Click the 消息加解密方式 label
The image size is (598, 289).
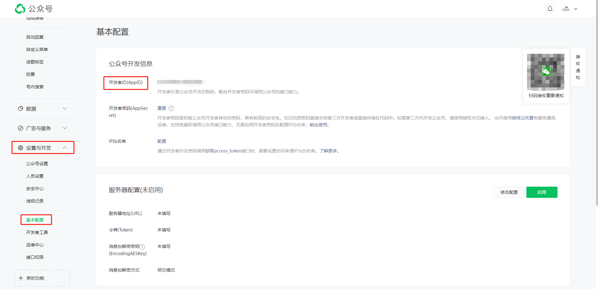click(x=124, y=270)
